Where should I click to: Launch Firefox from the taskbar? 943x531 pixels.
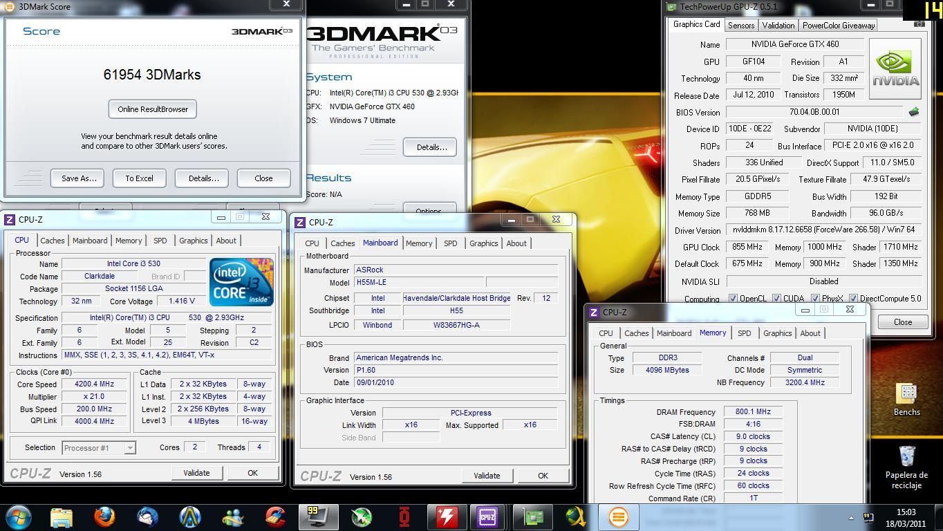pyautogui.click(x=104, y=516)
